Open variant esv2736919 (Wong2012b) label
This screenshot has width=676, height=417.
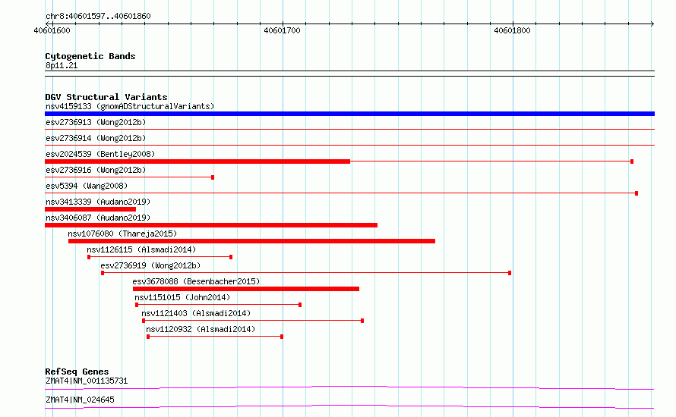coord(150,265)
